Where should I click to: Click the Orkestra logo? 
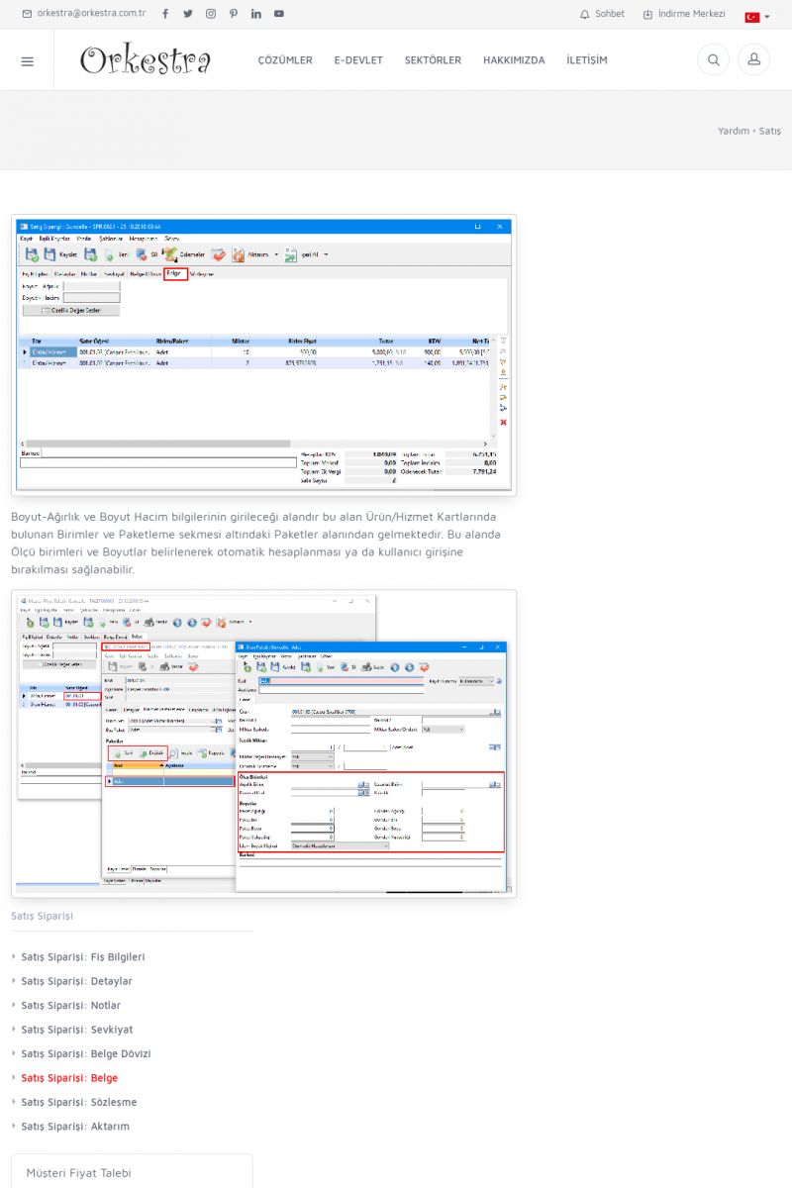(146, 60)
